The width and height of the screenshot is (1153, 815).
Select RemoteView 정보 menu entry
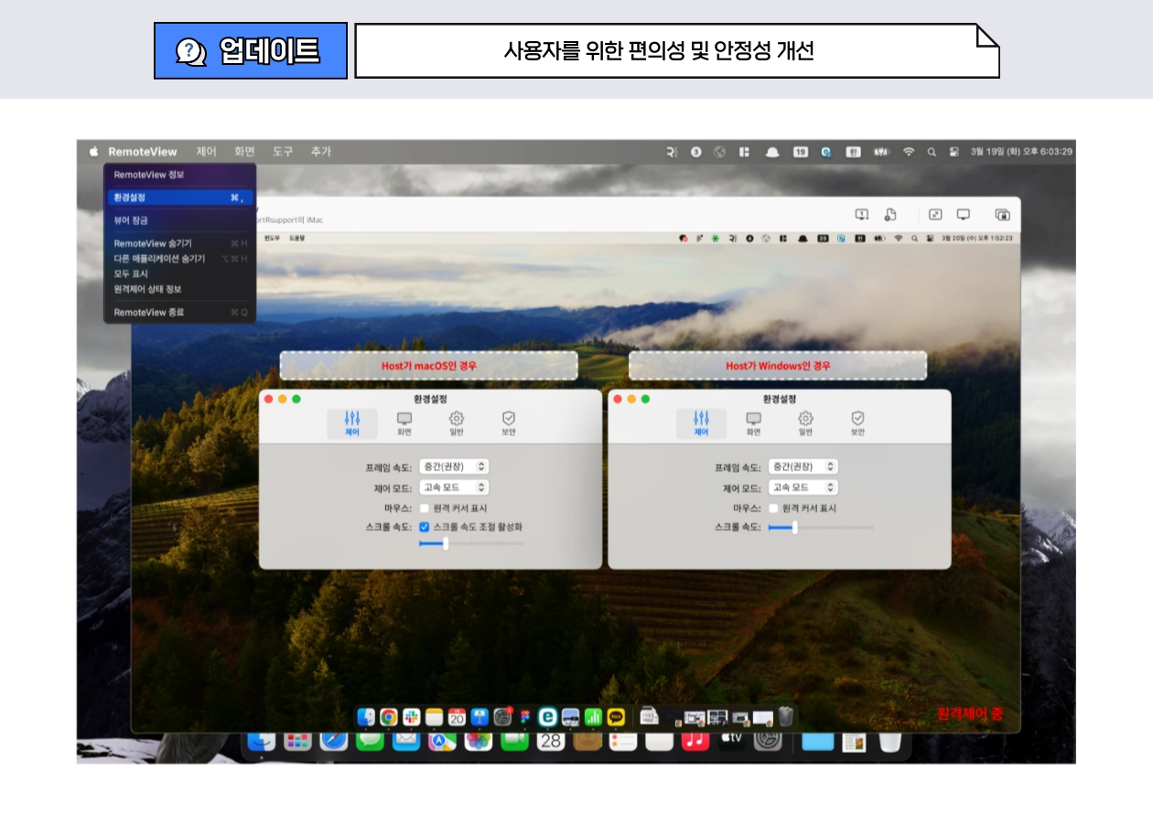pos(179,174)
